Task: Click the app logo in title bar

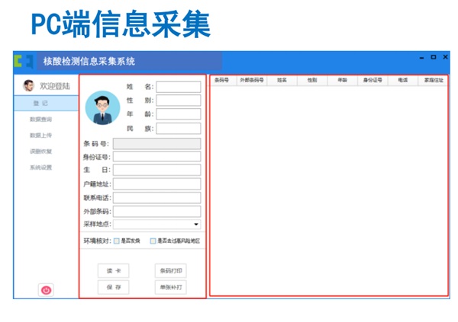Action: [x=25, y=61]
